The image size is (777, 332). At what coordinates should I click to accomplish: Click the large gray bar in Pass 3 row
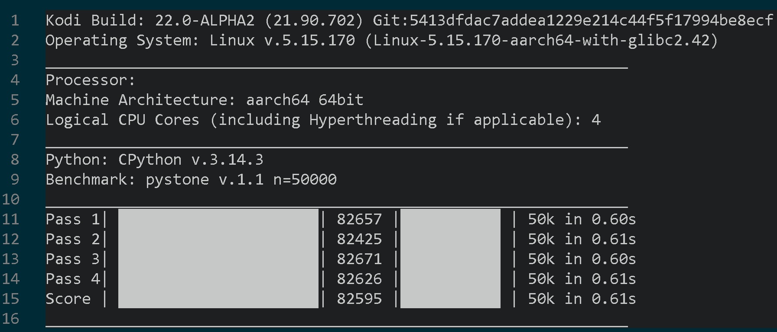click(x=218, y=259)
